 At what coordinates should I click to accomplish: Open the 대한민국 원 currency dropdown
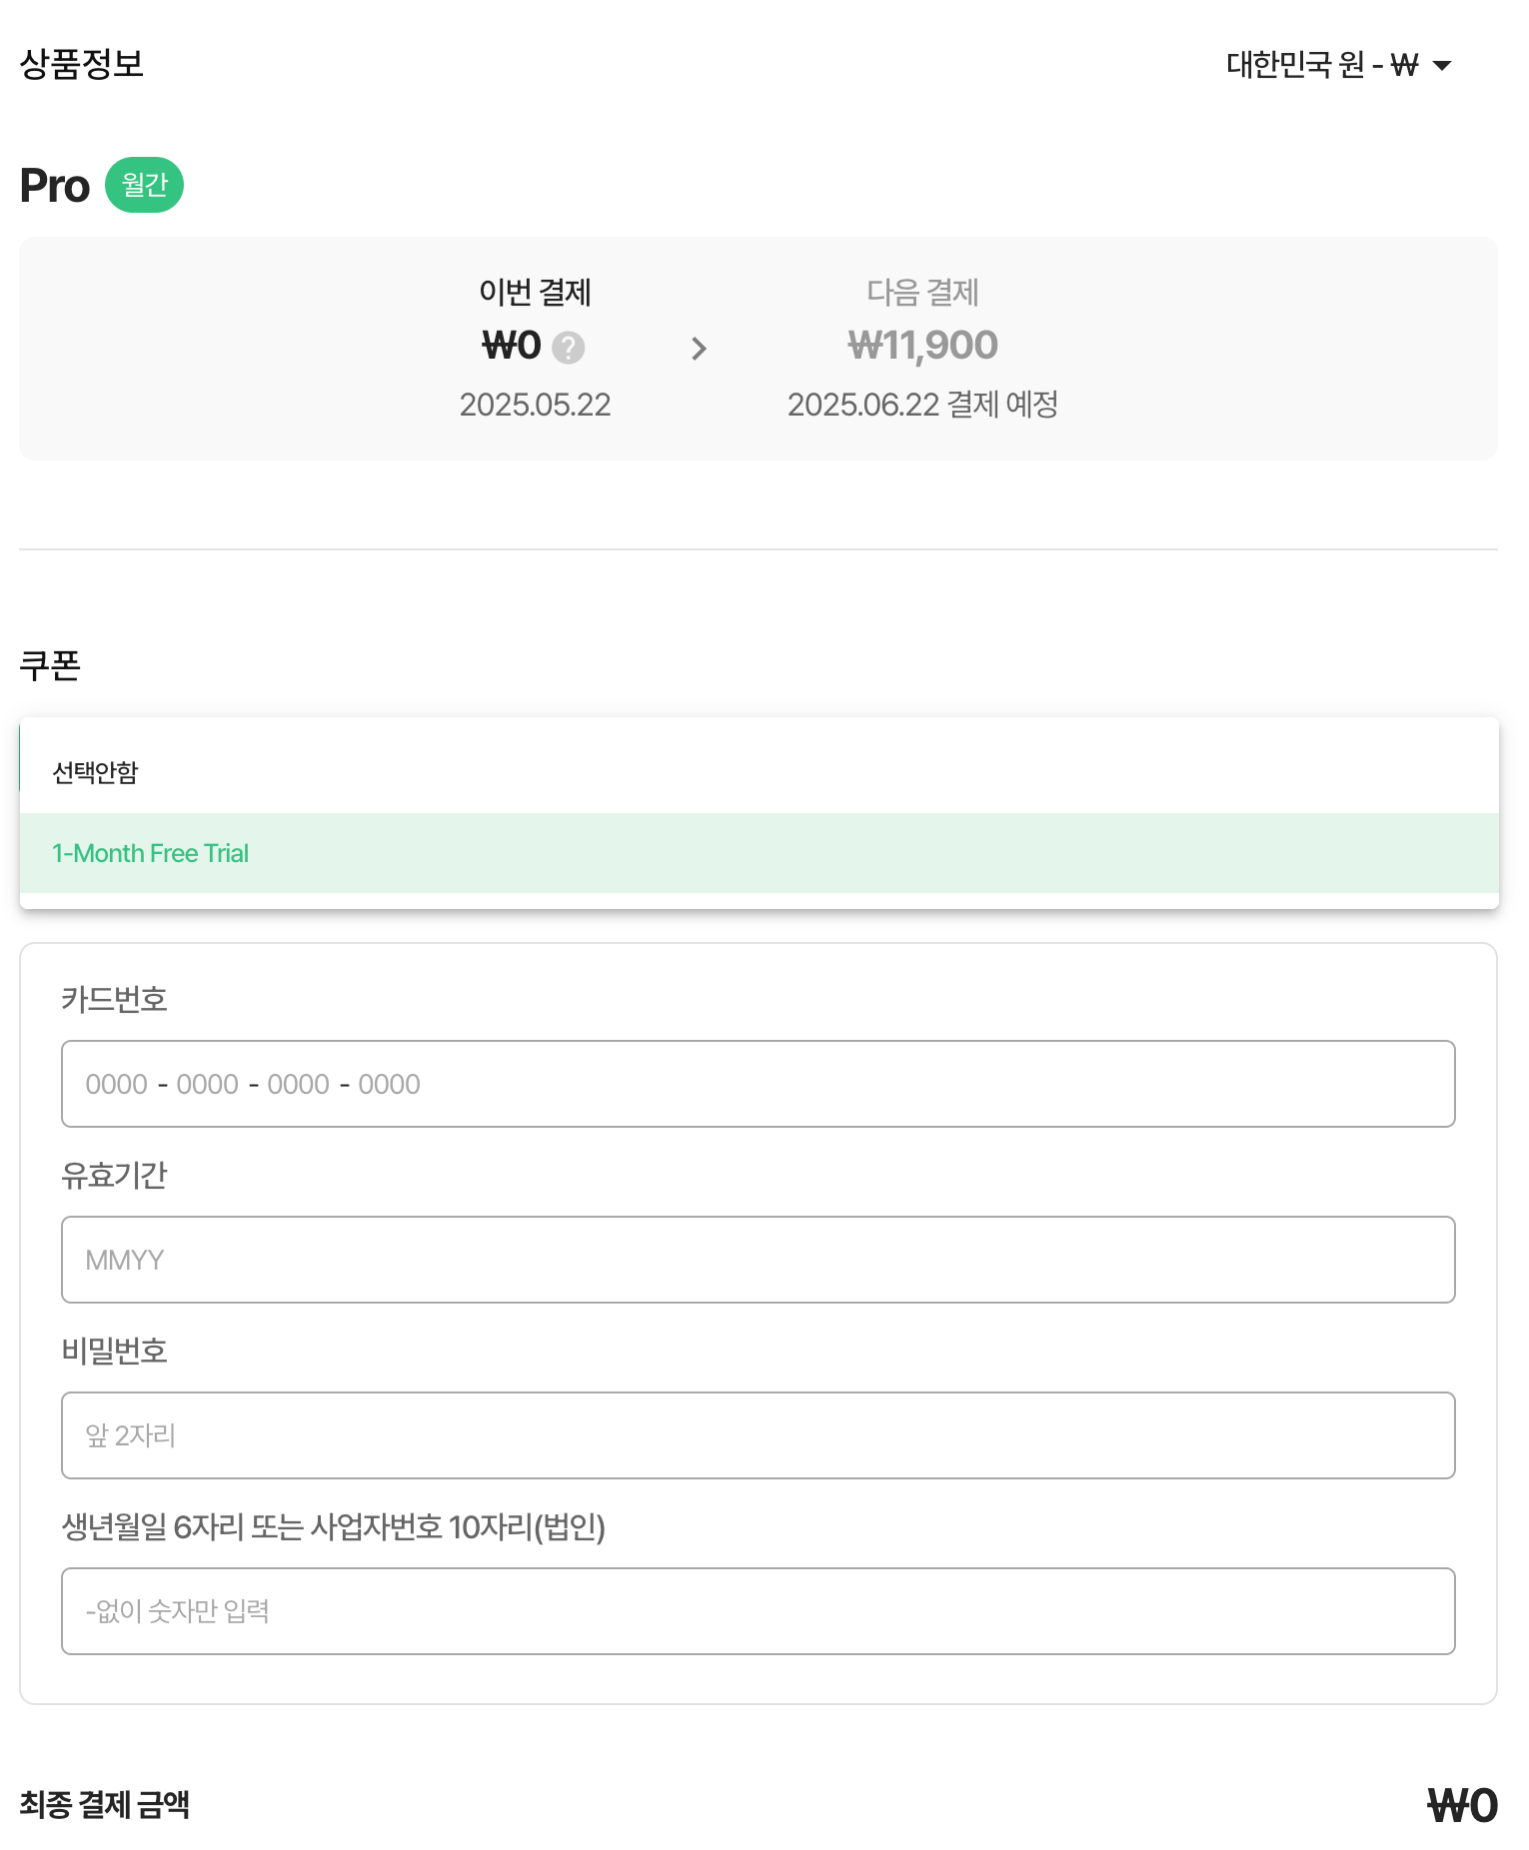click(1338, 65)
